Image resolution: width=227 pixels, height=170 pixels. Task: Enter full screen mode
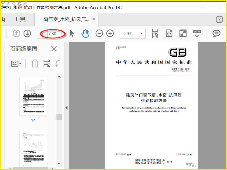183,33
